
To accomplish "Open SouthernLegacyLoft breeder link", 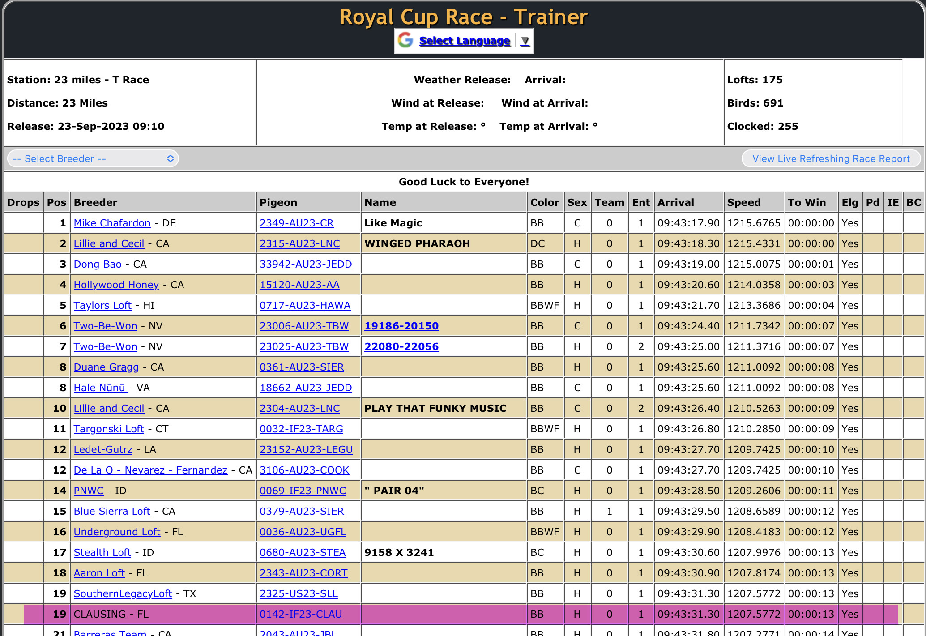I will coord(123,593).
